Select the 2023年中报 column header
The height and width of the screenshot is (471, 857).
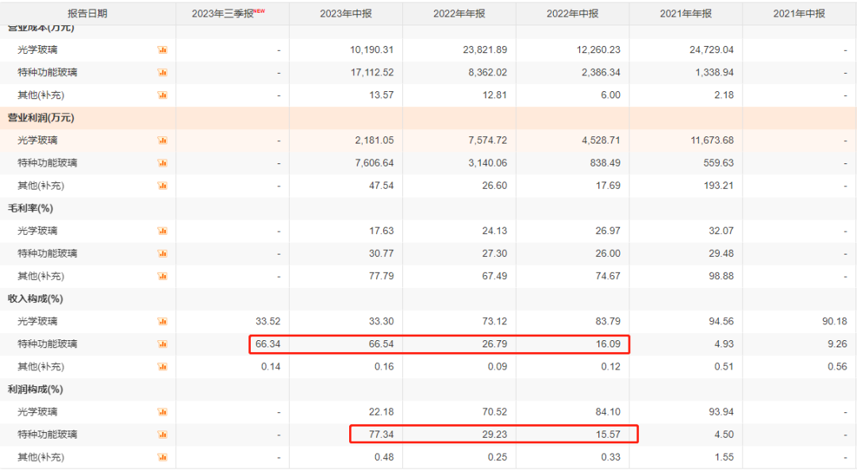coord(346,13)
